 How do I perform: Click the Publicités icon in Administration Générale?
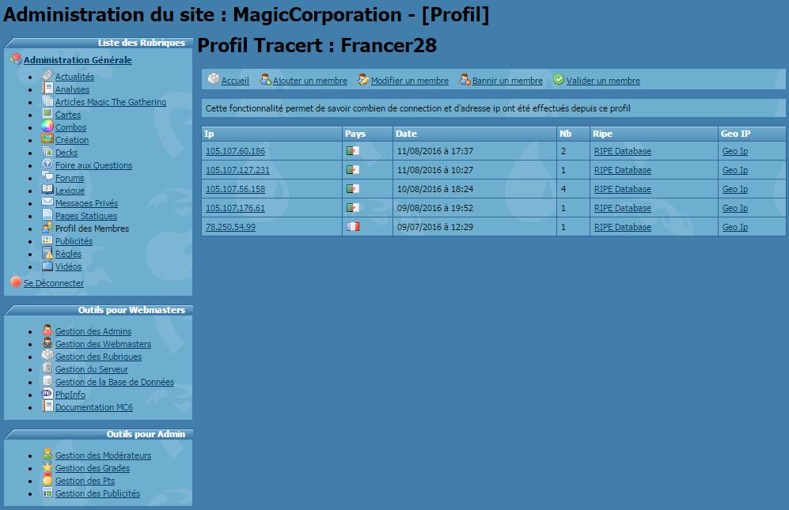(x=47, y=240)
